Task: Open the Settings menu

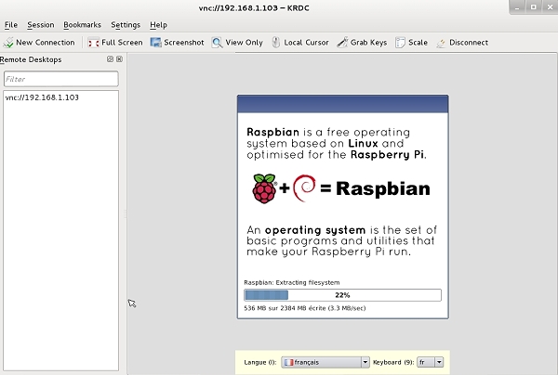Action: pyautogui.click(x=126, y=25)
